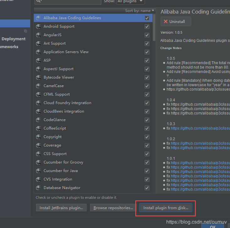230x228 pixels.
Task: Toggle the AngularJS plugin checkbox
Action: coord(147,35)
